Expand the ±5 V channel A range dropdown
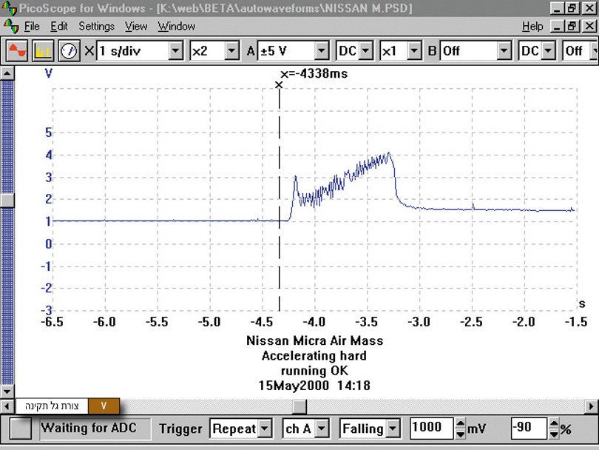599x450 pixels. pos(322,51)
